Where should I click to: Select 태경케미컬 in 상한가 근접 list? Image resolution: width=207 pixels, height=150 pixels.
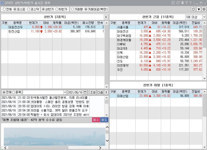[x=156, y=40]
